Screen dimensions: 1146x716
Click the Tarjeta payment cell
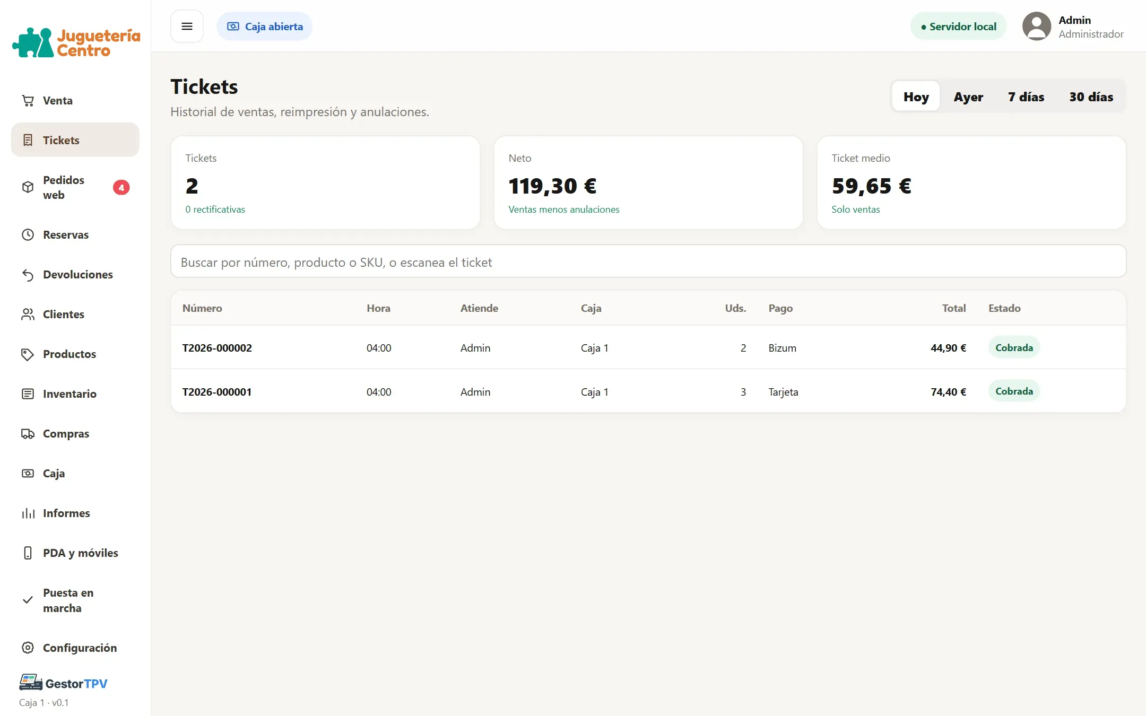(783, 392)
